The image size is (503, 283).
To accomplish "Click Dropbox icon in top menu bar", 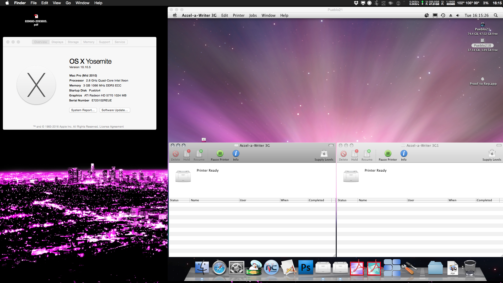I will tap(356, 3).
